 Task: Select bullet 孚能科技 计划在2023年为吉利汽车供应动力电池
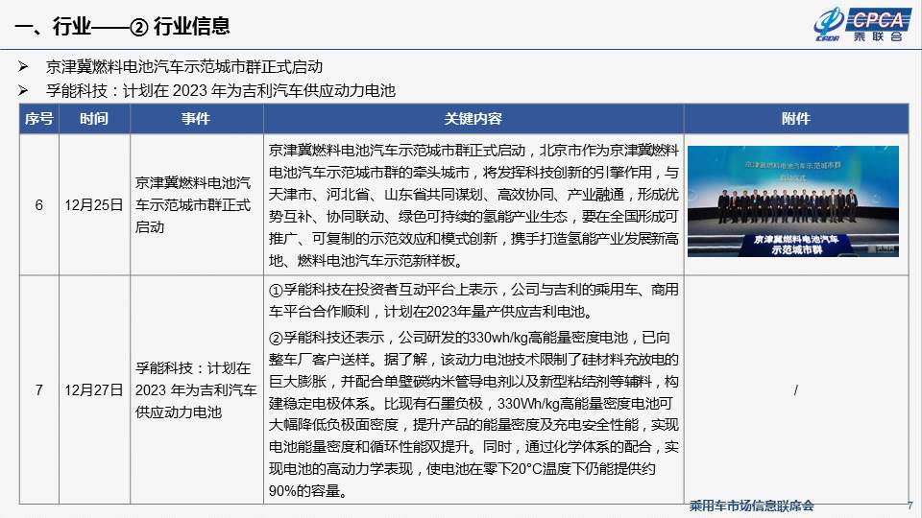[x=221, y=90]
